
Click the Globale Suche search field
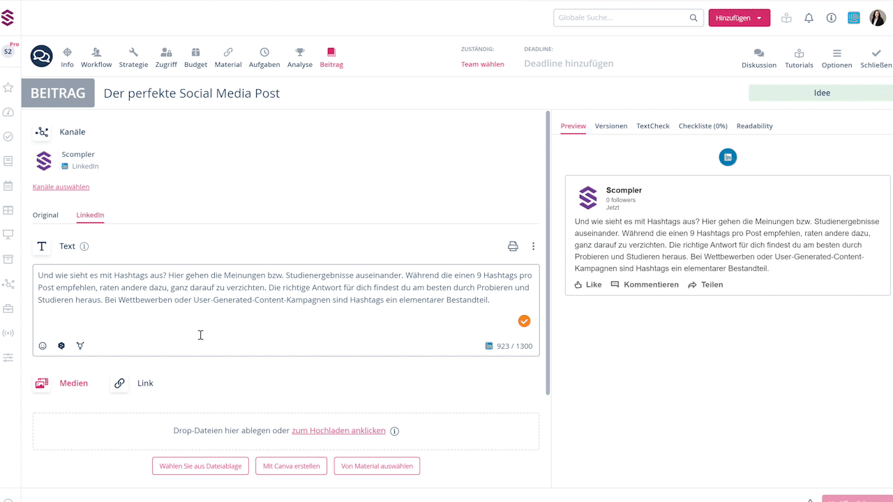621,18
